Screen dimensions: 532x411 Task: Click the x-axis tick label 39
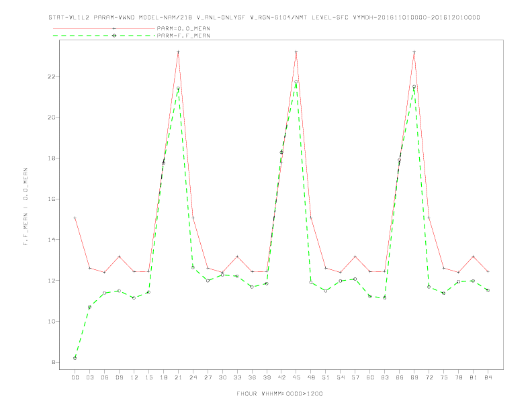267,377
